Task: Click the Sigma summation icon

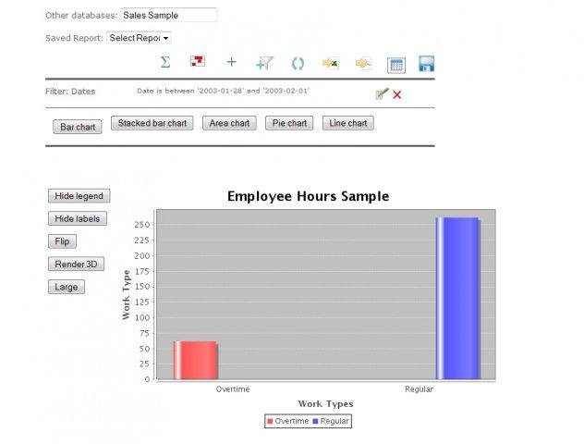Action: point(165,62)
